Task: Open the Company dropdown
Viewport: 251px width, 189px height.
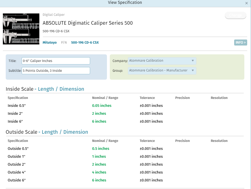Action: [162, 61]
